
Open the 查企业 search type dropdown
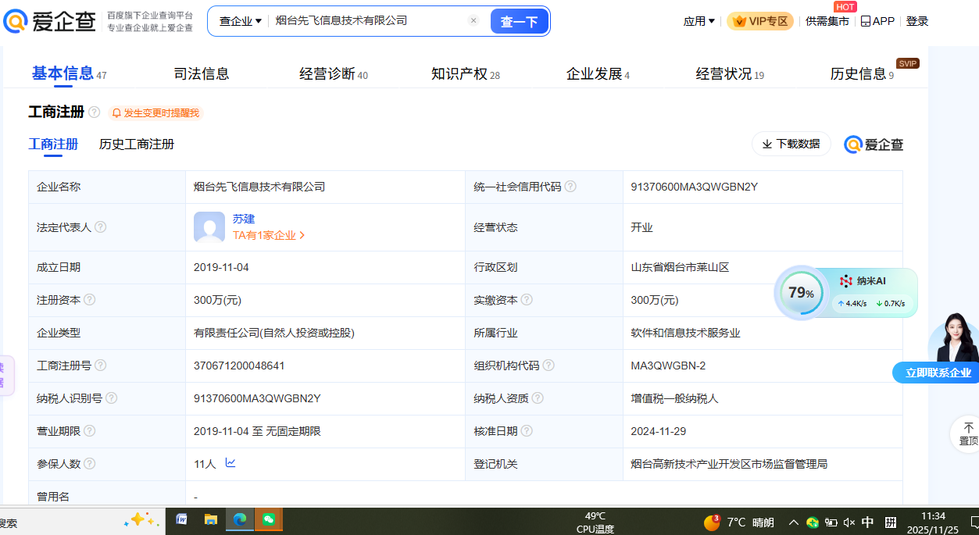pyautogui.click(x=240, y=21)
